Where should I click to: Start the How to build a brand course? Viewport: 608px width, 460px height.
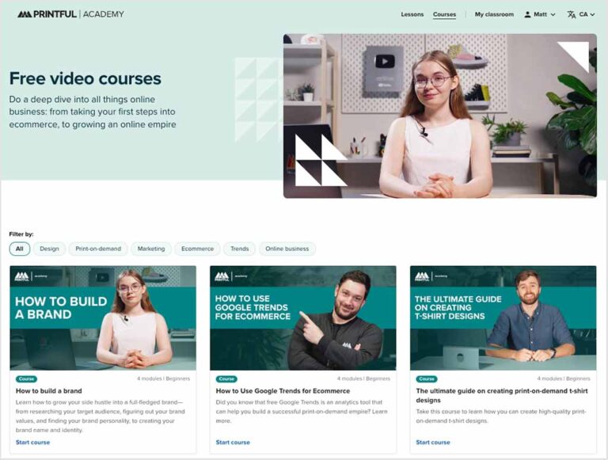point(33,442)
